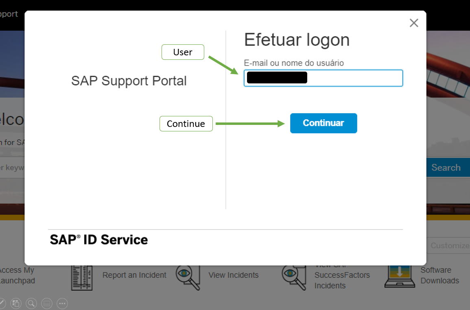Click the Customize field on the page
The width and height of the screenshot is (470, 310).
448,246
